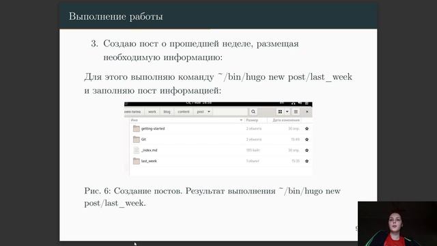
Task: Star the getting-started folder
Action: tap(307, 128)
